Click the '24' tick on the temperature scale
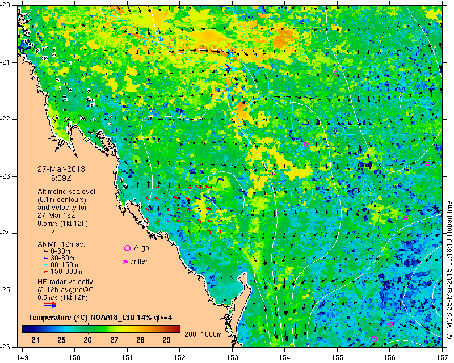Viewport: 454px width, 363px height. (x=35, y=340)
